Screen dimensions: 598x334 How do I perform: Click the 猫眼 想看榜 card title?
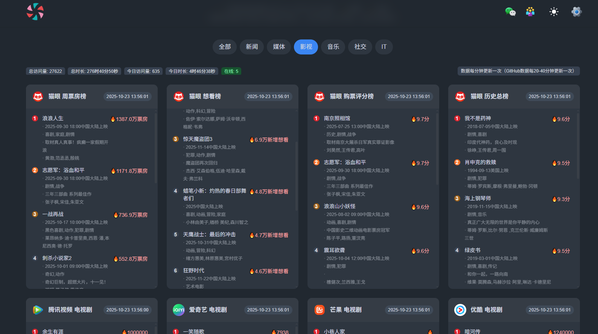(205, 97)
